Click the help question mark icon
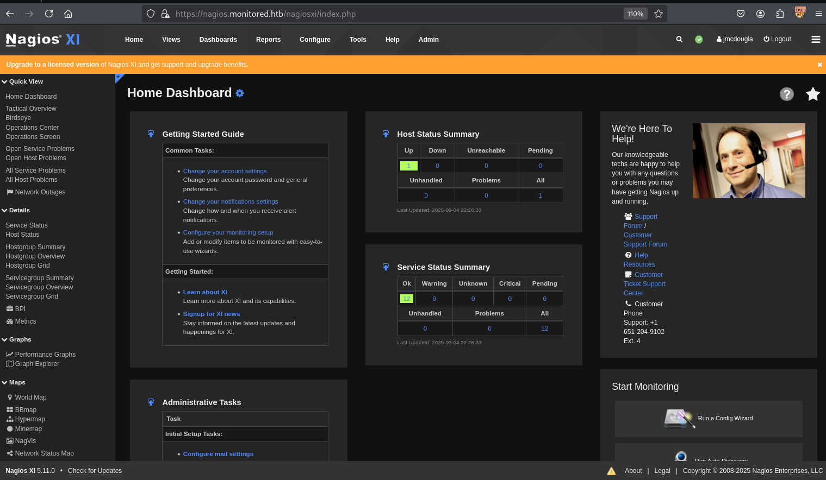The height and width of the screenshot is (480, 826). 786,94
